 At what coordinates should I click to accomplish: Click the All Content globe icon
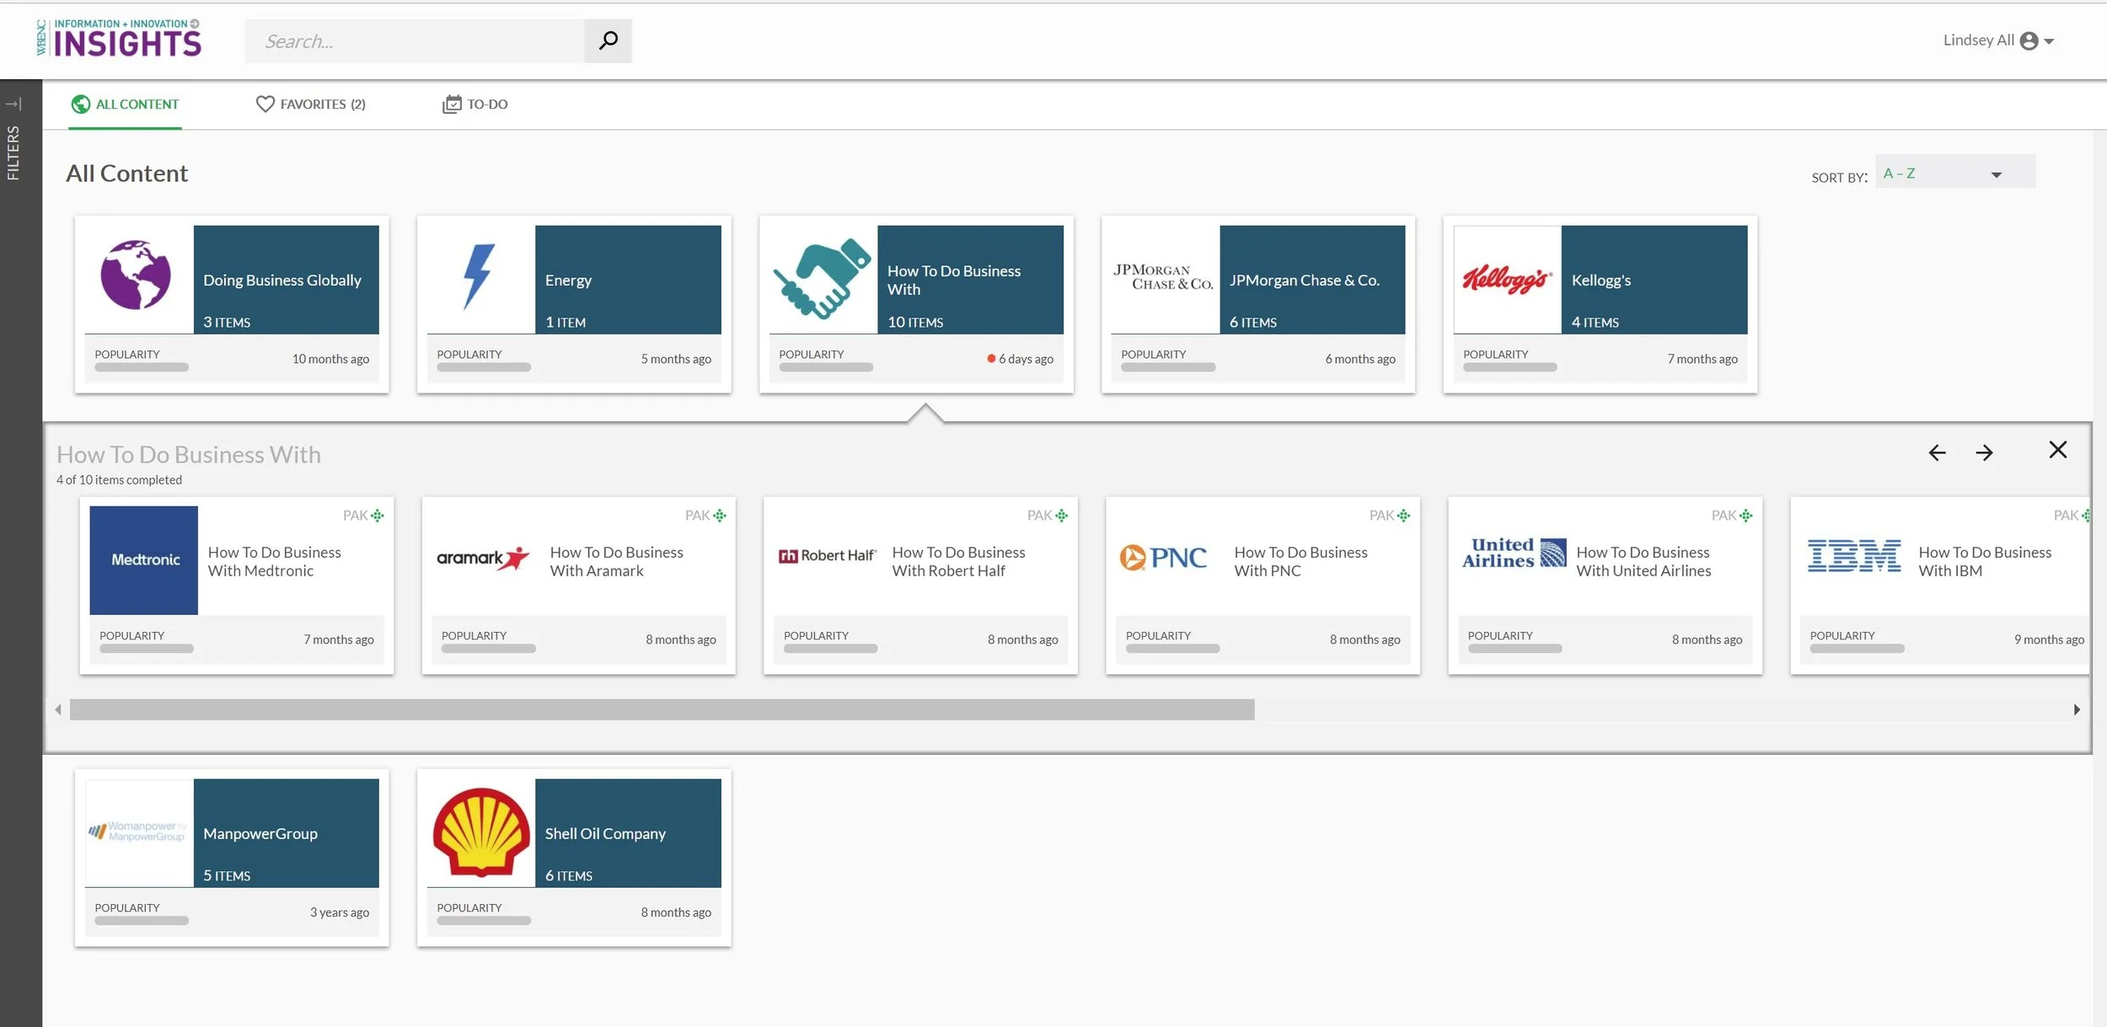(81, 104)
